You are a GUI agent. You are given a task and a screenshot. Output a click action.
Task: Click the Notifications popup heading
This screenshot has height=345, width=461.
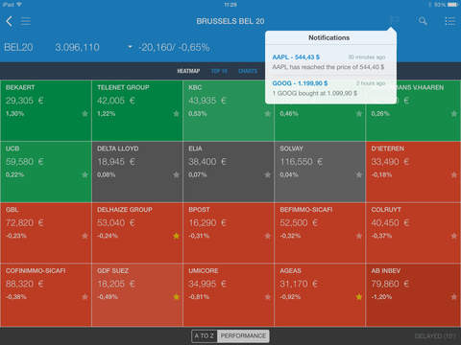[329, 37]
